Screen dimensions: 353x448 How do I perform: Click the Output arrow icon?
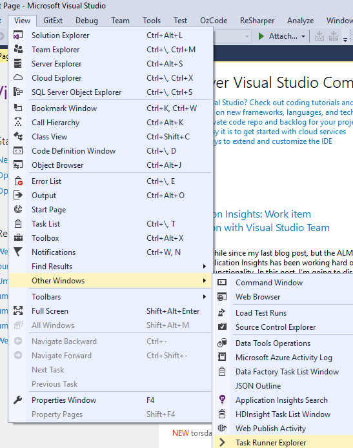click(x=18, y=196)
